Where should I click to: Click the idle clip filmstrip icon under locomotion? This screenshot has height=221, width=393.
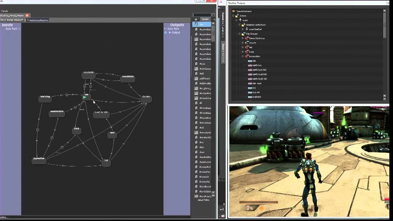click(x=250, y=61)
